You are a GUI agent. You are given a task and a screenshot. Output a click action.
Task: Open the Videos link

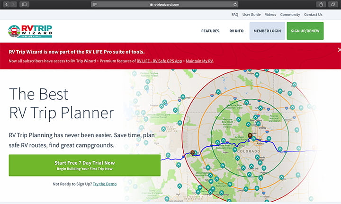[270, 15]
